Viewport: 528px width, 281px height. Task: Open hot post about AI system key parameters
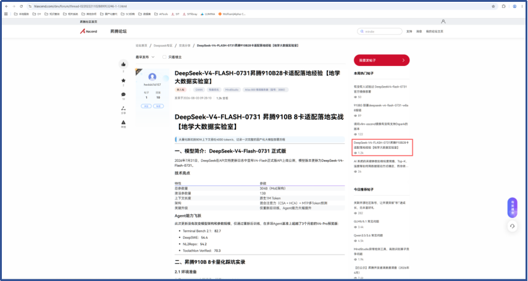click(381, 164)
